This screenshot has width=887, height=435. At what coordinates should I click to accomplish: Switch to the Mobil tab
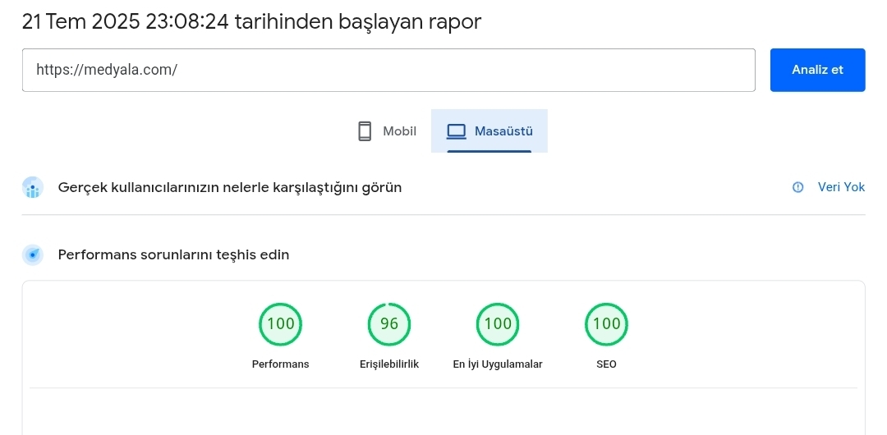point(387,131)
